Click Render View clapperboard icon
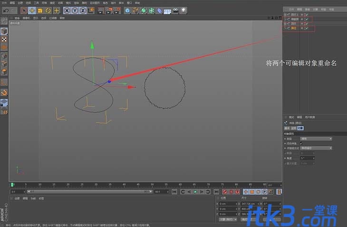This screenshot has width=347, height=227. click(100, 10)
